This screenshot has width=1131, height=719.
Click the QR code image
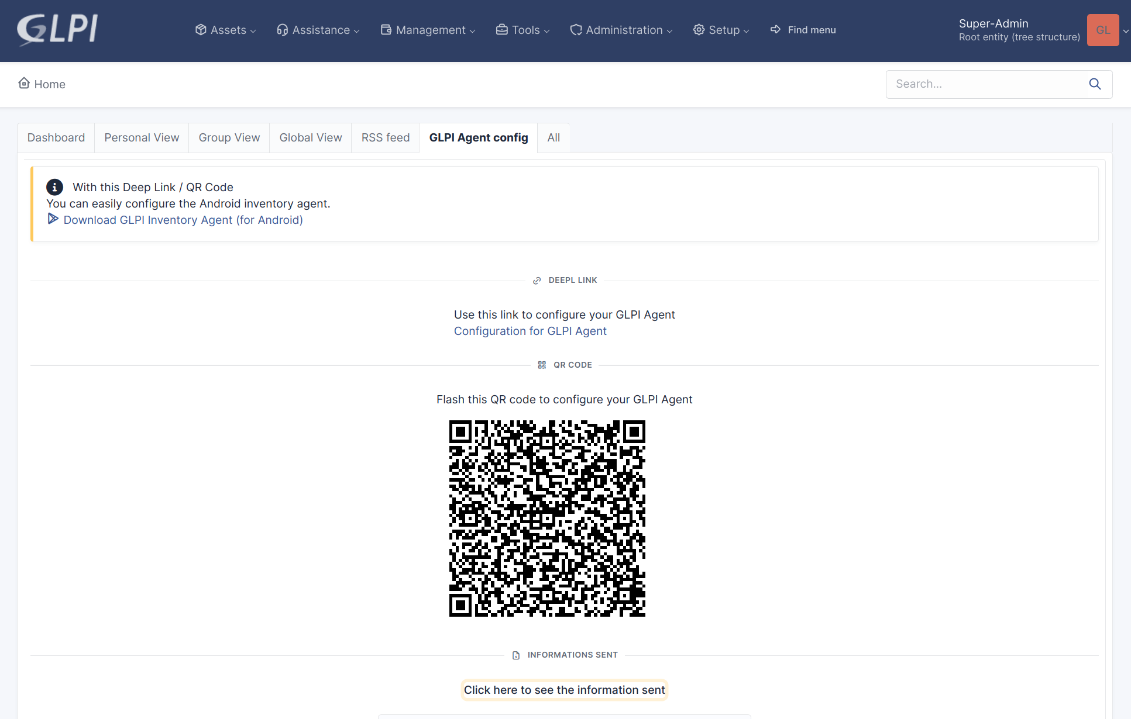(x=547, y=518)
